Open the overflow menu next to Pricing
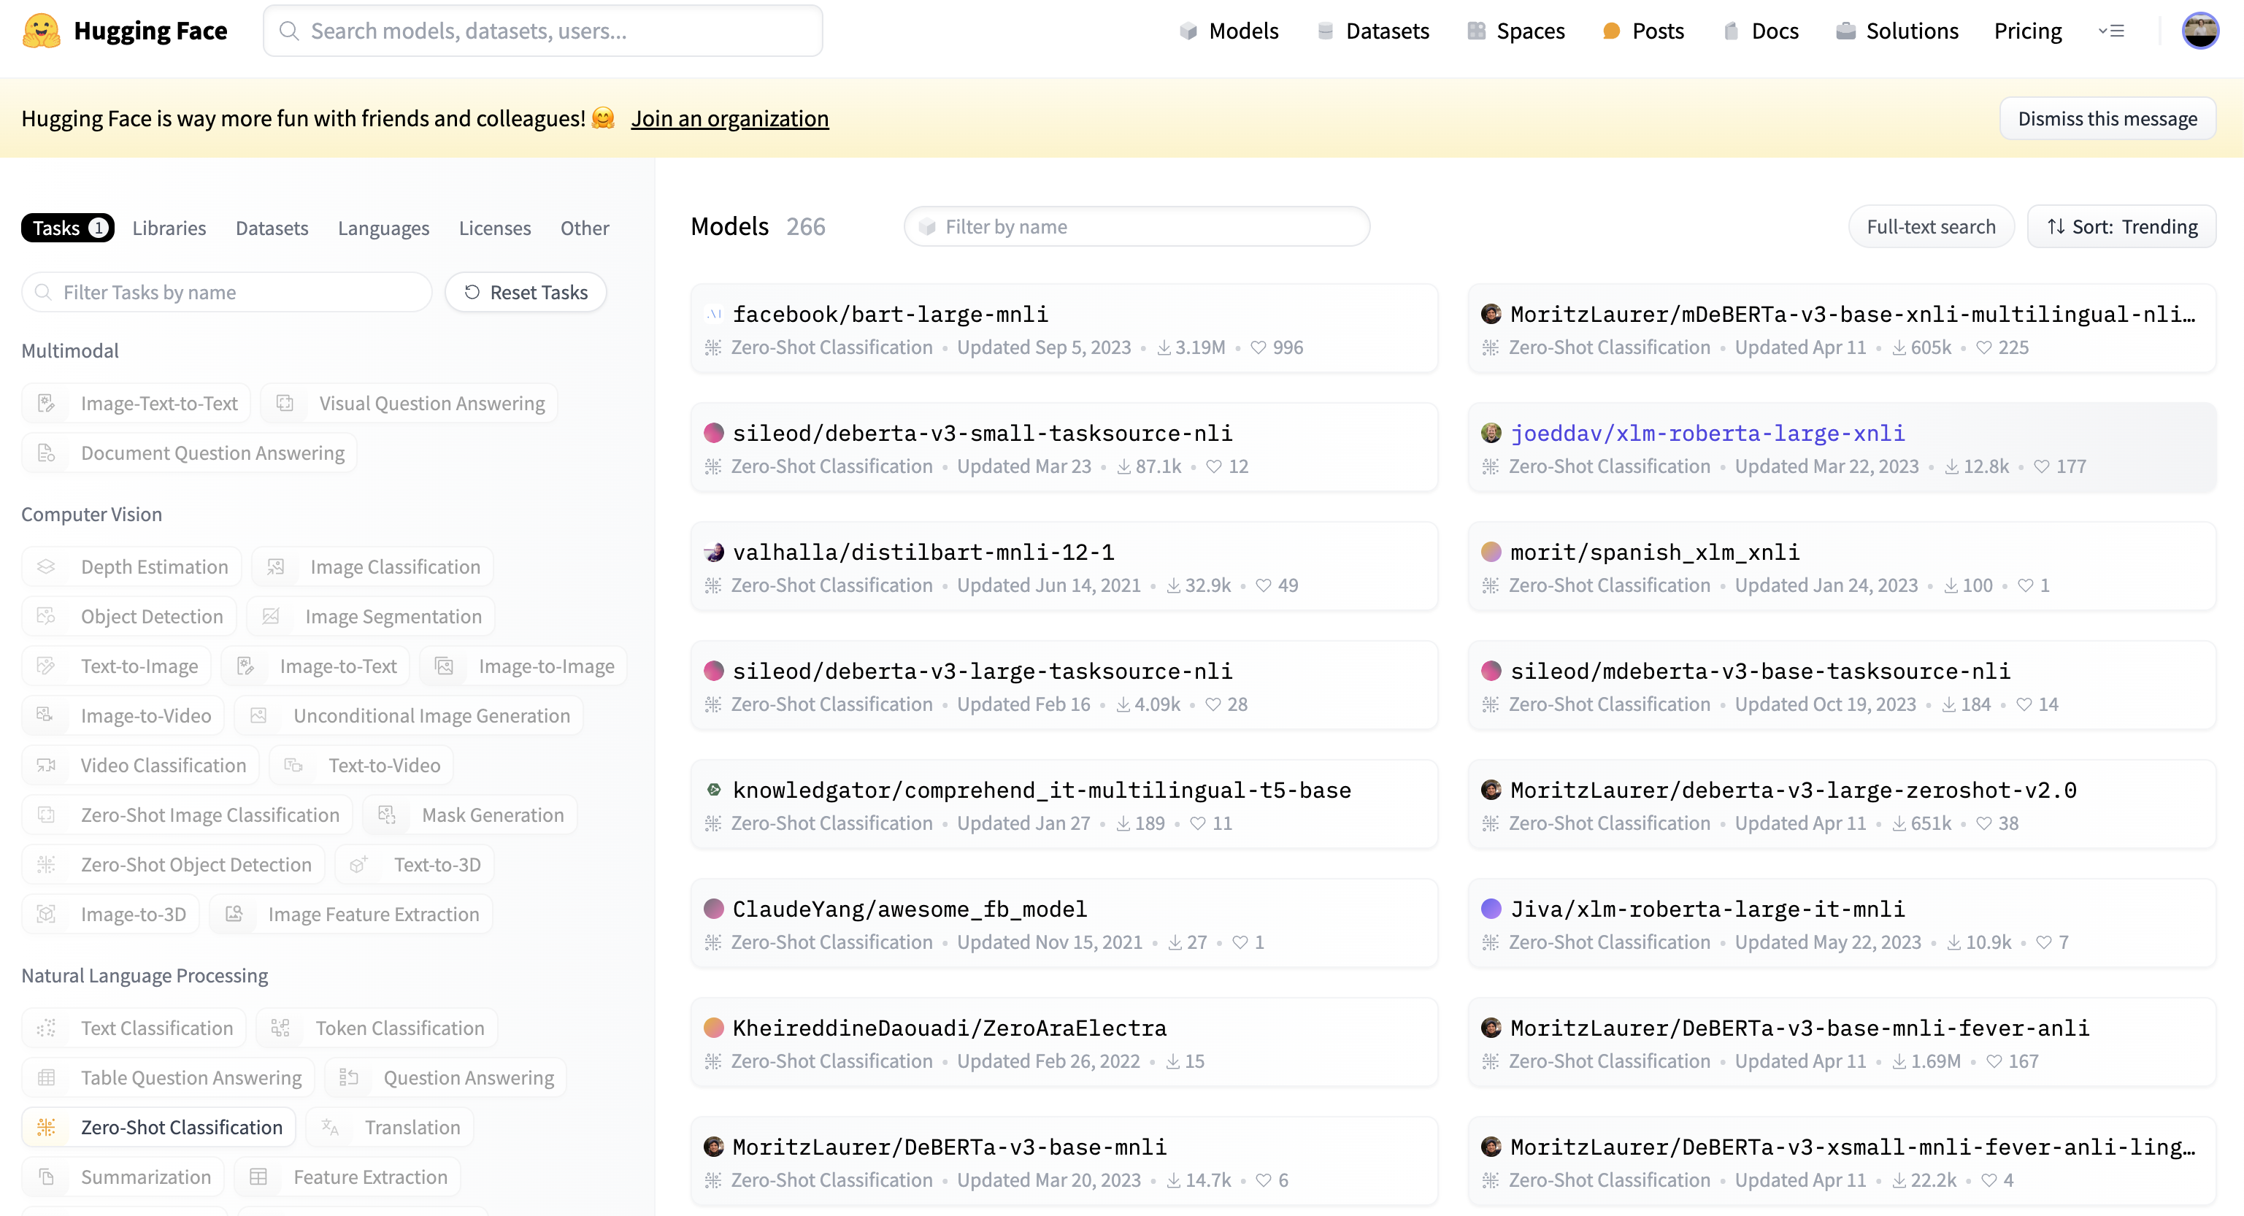The image size is (2244, 1216). point(2113,31)
